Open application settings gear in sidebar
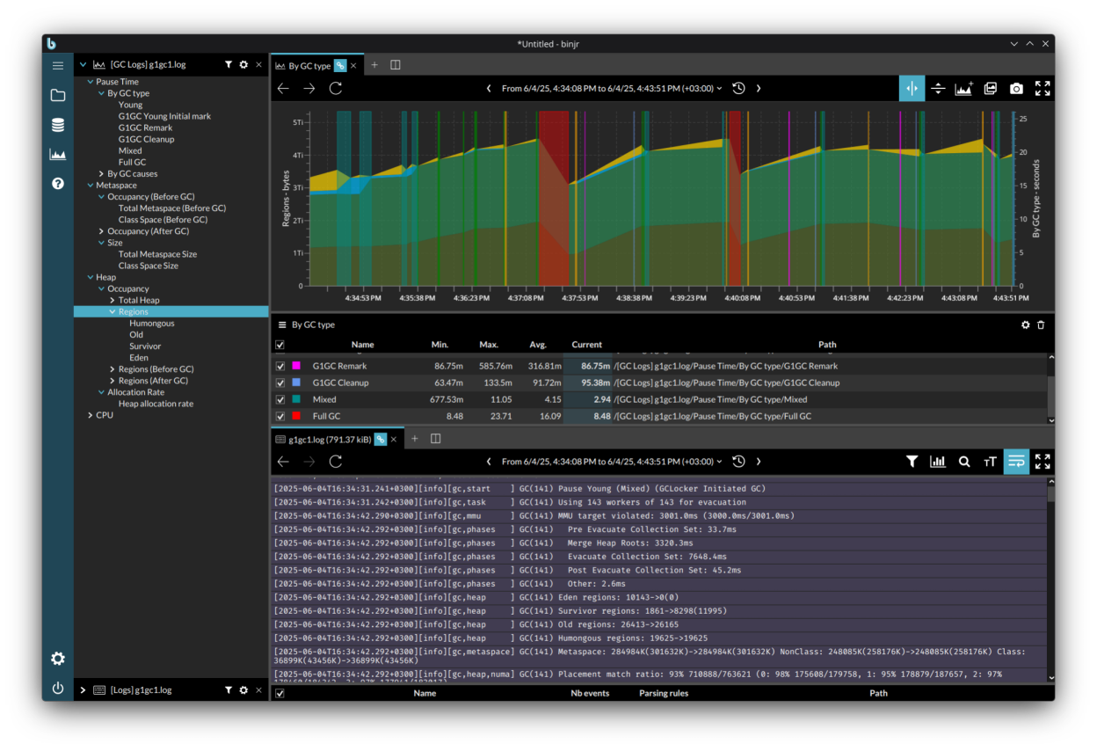Image resolution: width=1097 pixels, height=751 pixels. (58, 659)
